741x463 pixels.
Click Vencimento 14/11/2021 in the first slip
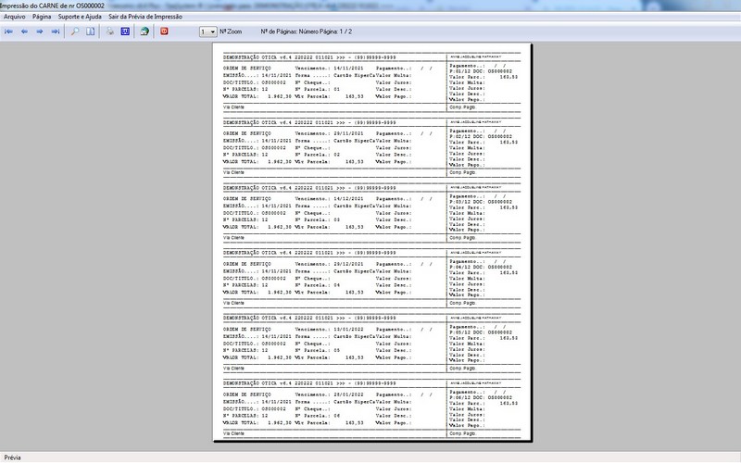[330, 68]
